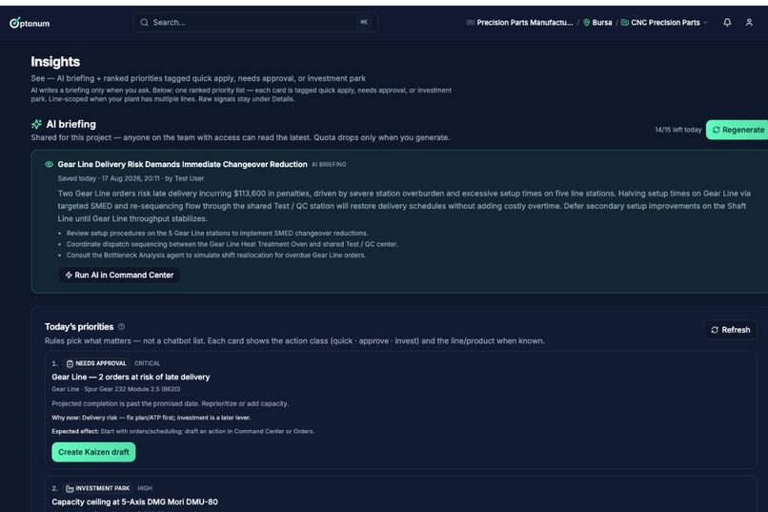Click the AI BRIEFING tag label
Screen dimensions: 768x512
(x=329, y=165)
